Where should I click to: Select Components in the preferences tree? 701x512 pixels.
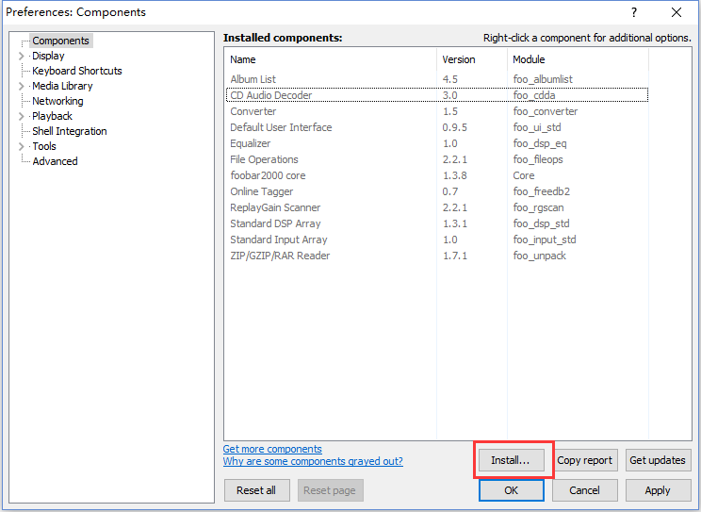point(61,41)
